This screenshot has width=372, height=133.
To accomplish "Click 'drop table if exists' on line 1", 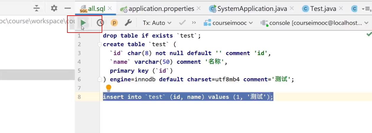I will 138,35.
